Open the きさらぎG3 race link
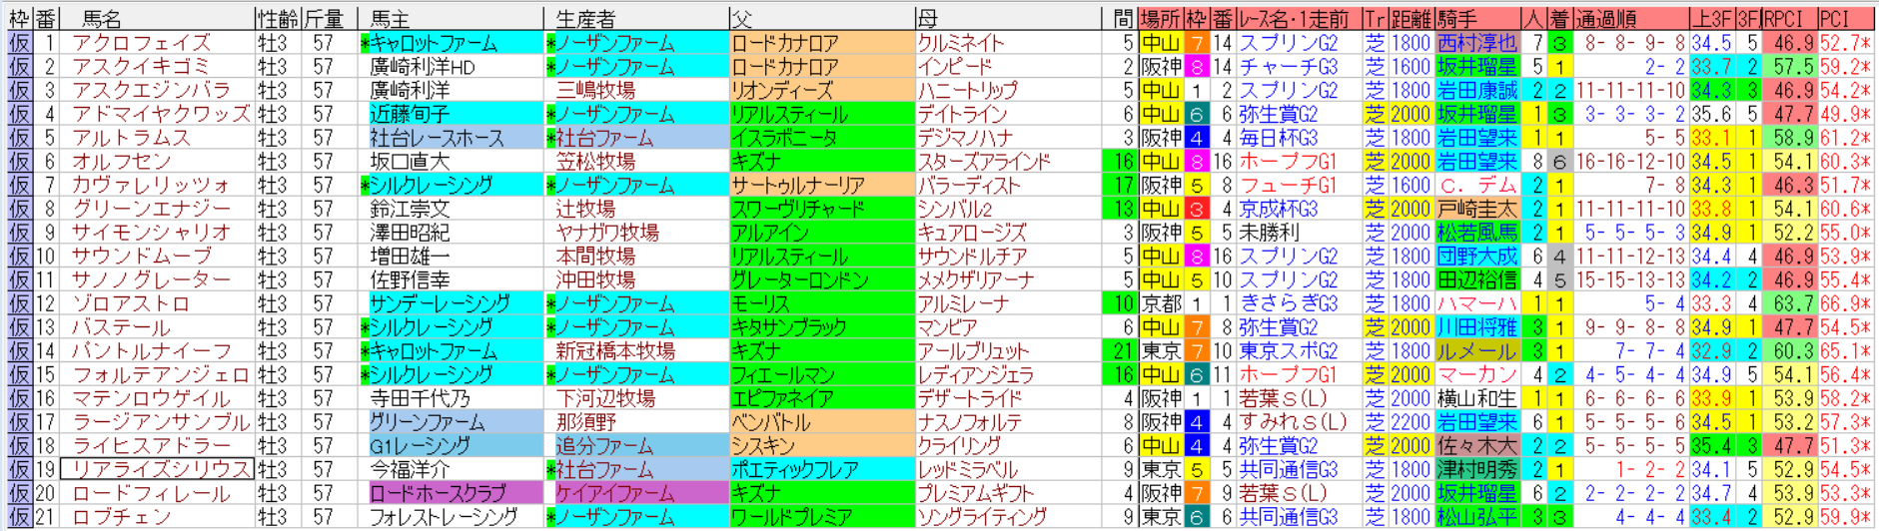 (x=1288, y=303)
